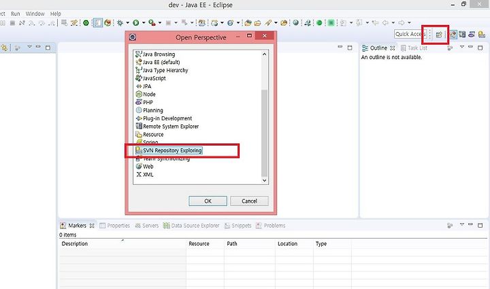Switch to the Data Source Explorer tab
Image resolution: width=490 pixels, height=289 pixels.
(191, 226)
